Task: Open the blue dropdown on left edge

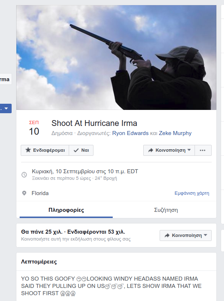Action: [x=5, y=108]
